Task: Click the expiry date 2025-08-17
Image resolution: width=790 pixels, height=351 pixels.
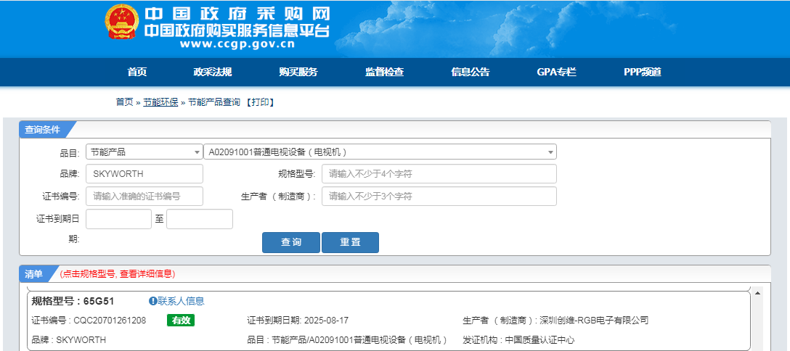Action: click(326, 321)
